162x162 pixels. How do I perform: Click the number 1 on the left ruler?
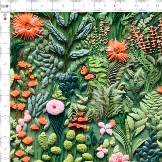coord(5,22)
